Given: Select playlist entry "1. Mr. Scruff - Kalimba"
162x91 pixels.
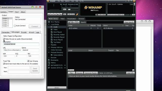Looking at the screenshot, I should (x=120, y=4).
